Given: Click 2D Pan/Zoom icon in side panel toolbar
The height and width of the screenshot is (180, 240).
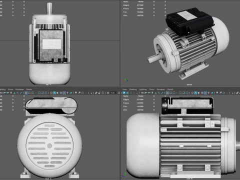Looking at the screenshot, I should point(159,93).
